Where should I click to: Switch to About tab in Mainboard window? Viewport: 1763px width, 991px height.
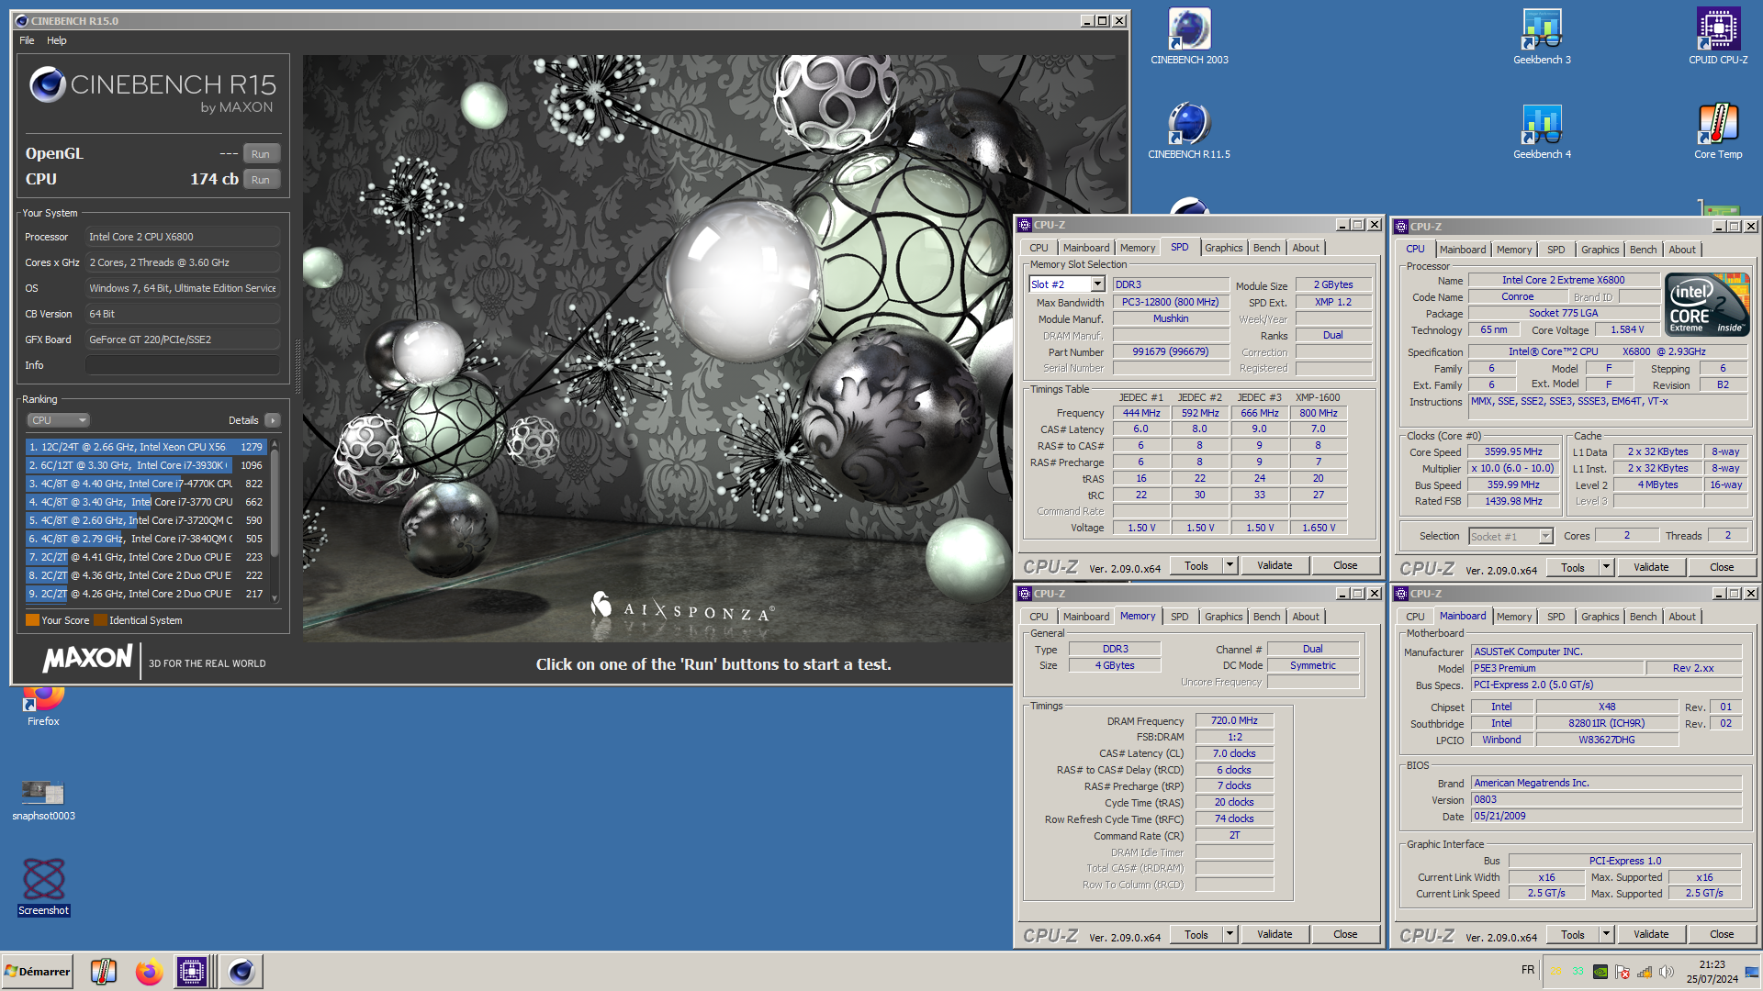pos(1682,617)
